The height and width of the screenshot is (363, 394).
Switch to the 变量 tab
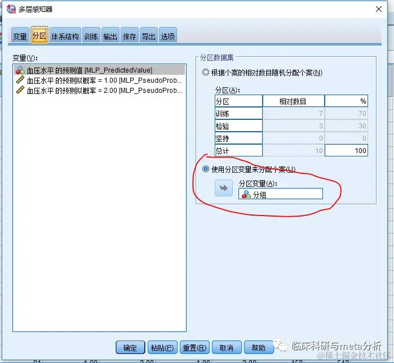pos(20,36)
